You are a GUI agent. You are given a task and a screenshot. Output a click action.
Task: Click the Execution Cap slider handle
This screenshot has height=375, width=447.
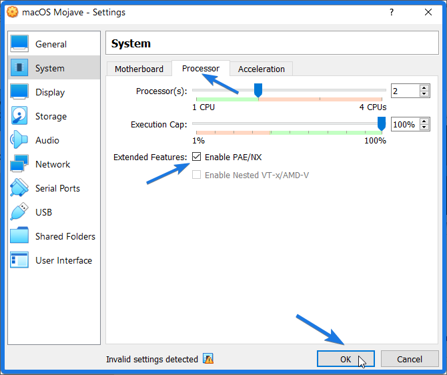click(382, 124)
